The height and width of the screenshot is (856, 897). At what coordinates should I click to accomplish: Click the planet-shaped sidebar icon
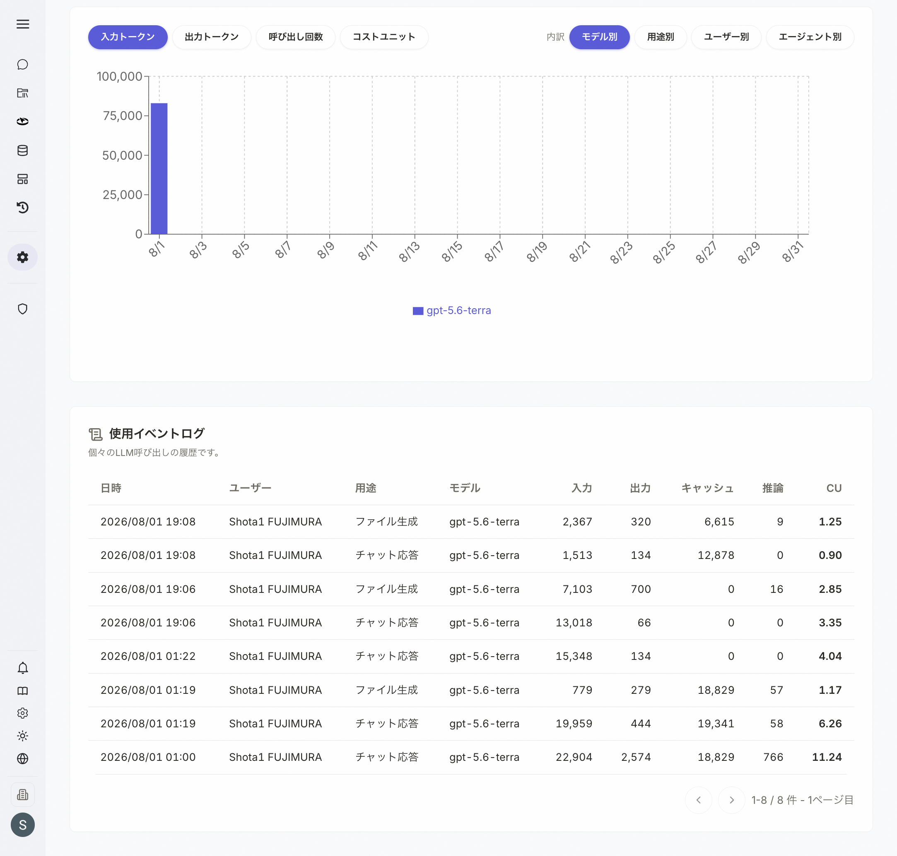22,121
